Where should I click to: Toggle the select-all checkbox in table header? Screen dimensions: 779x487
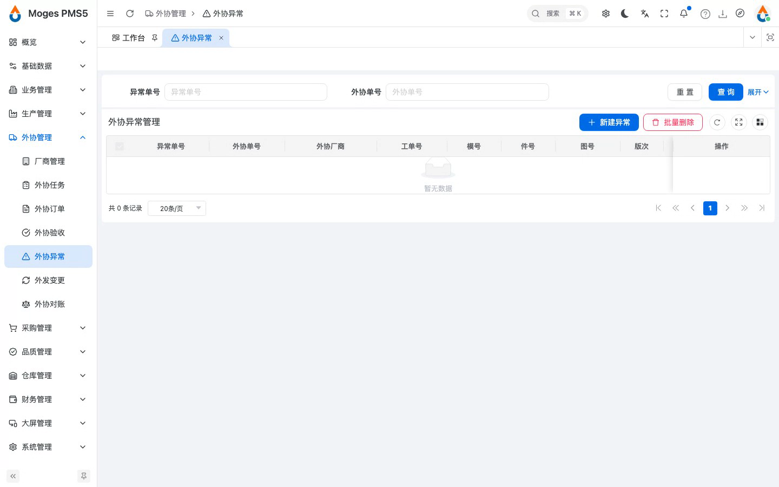(x=120, y=146)
